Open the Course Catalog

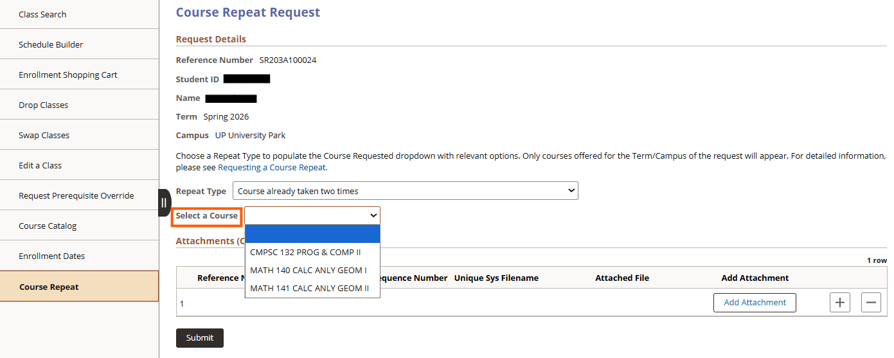(x=48, y=226)
